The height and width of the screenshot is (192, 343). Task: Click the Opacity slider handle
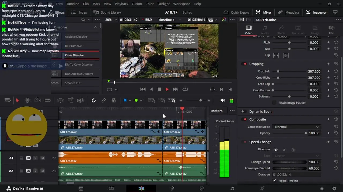coord(305,133)
